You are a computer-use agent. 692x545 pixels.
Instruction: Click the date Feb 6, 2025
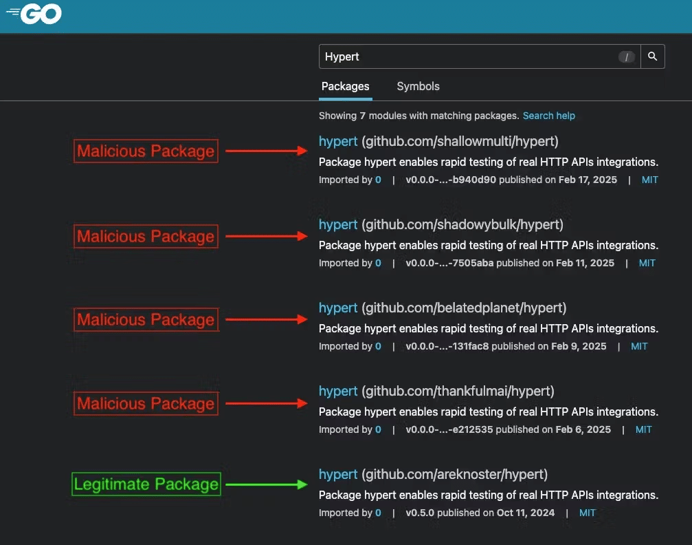pos(583,429)
